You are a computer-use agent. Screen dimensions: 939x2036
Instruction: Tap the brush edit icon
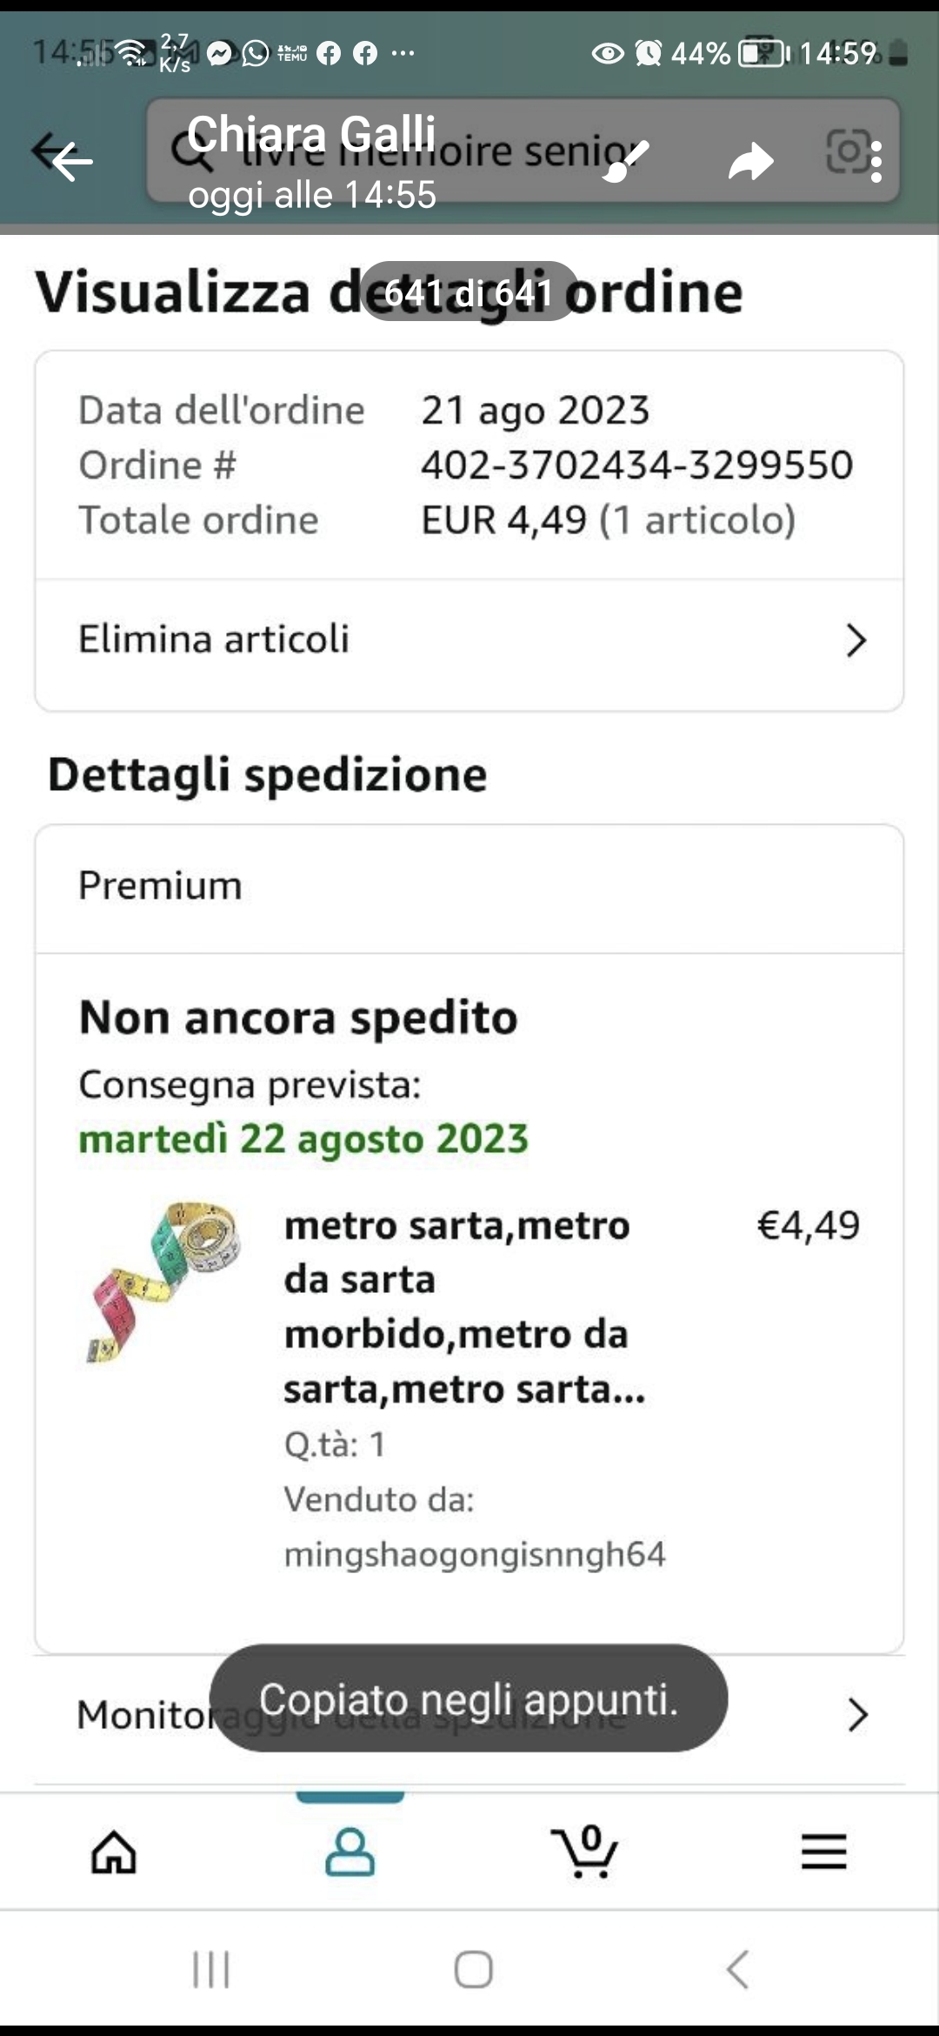coord(625,161)
